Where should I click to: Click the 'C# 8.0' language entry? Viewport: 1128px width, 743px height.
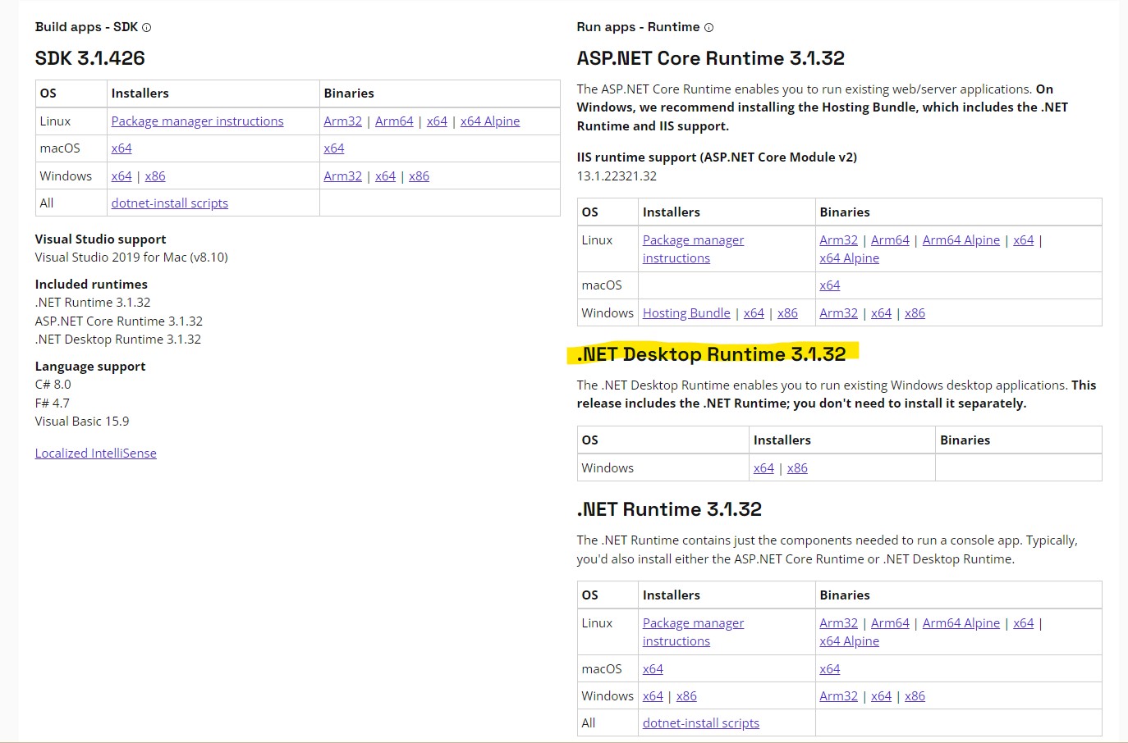tap(53, 385)
